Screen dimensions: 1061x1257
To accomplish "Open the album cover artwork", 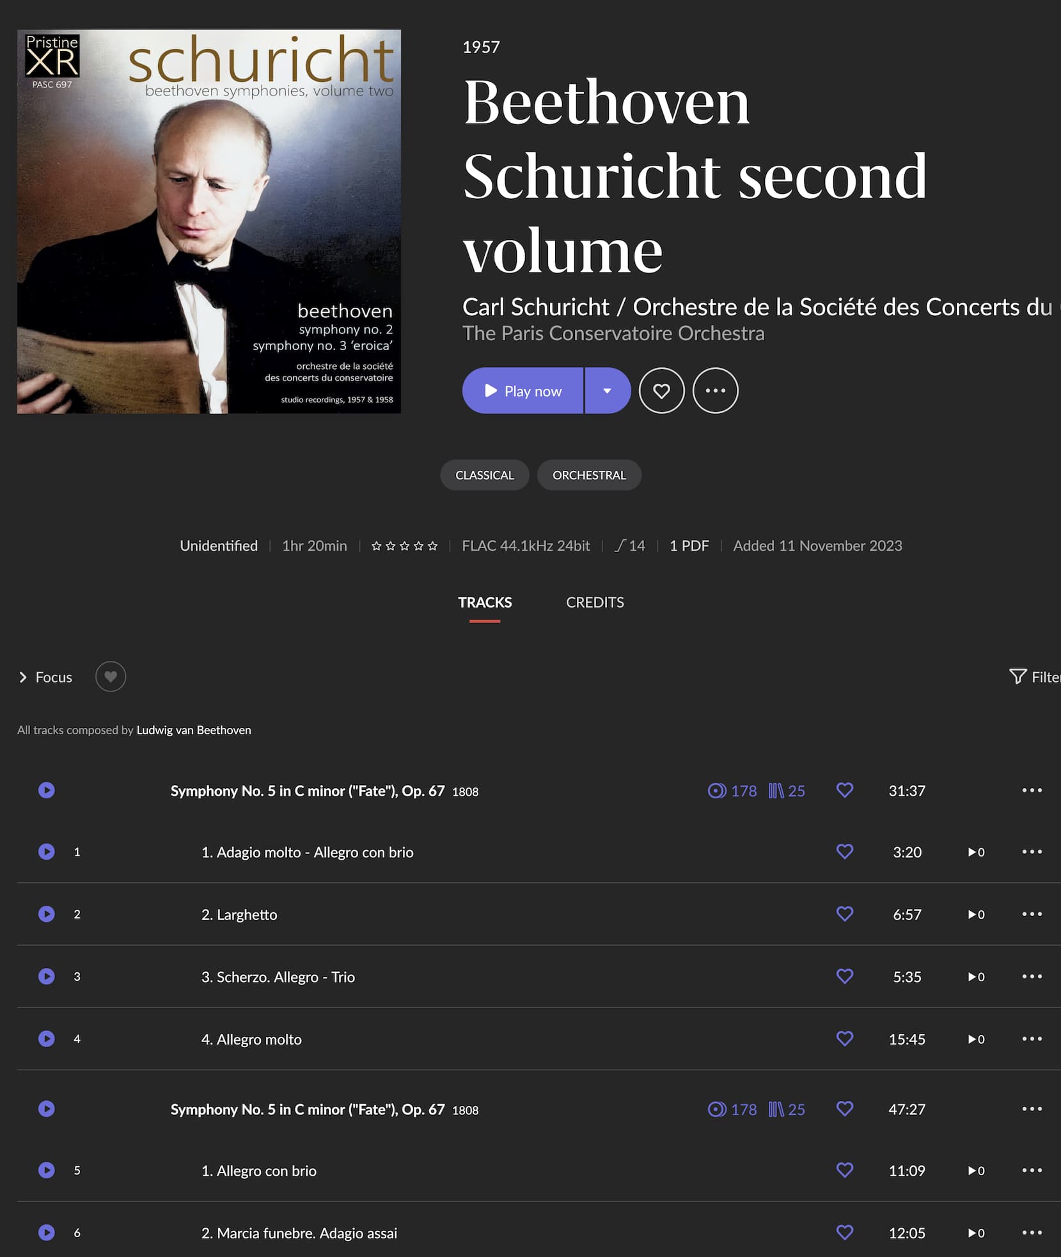I will pos(209,221).
